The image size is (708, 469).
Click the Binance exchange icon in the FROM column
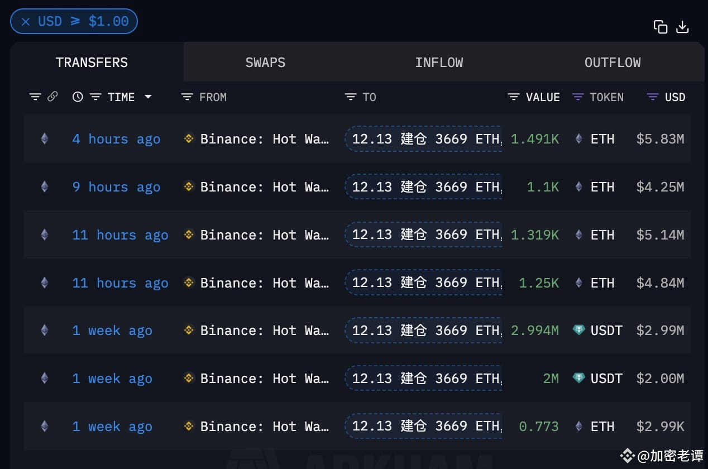pos(189,139)
